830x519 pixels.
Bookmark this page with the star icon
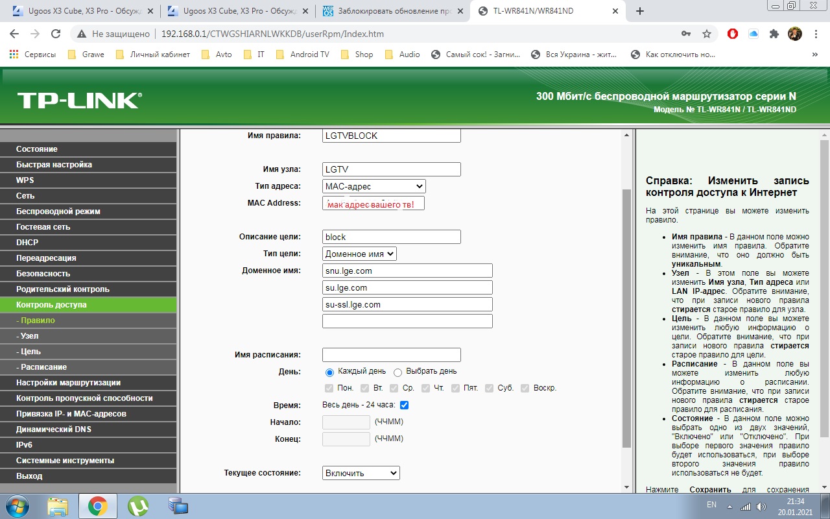707,34
